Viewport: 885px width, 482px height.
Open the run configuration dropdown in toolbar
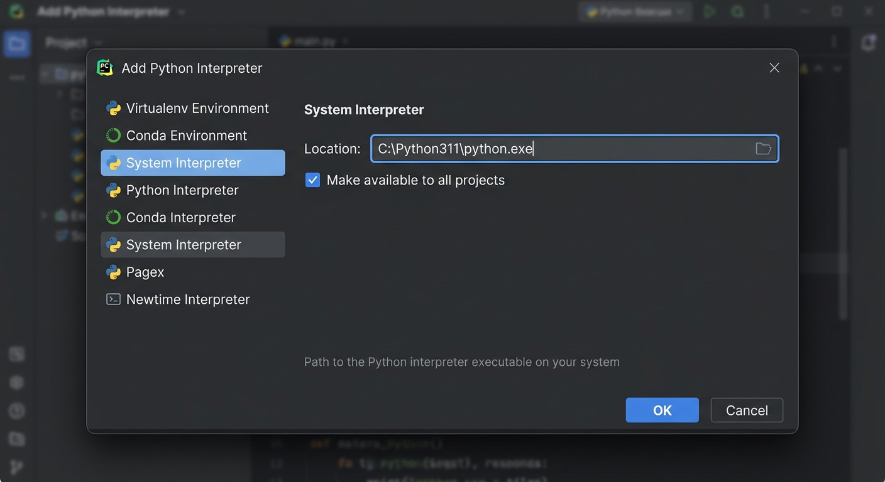click(635, 11)
